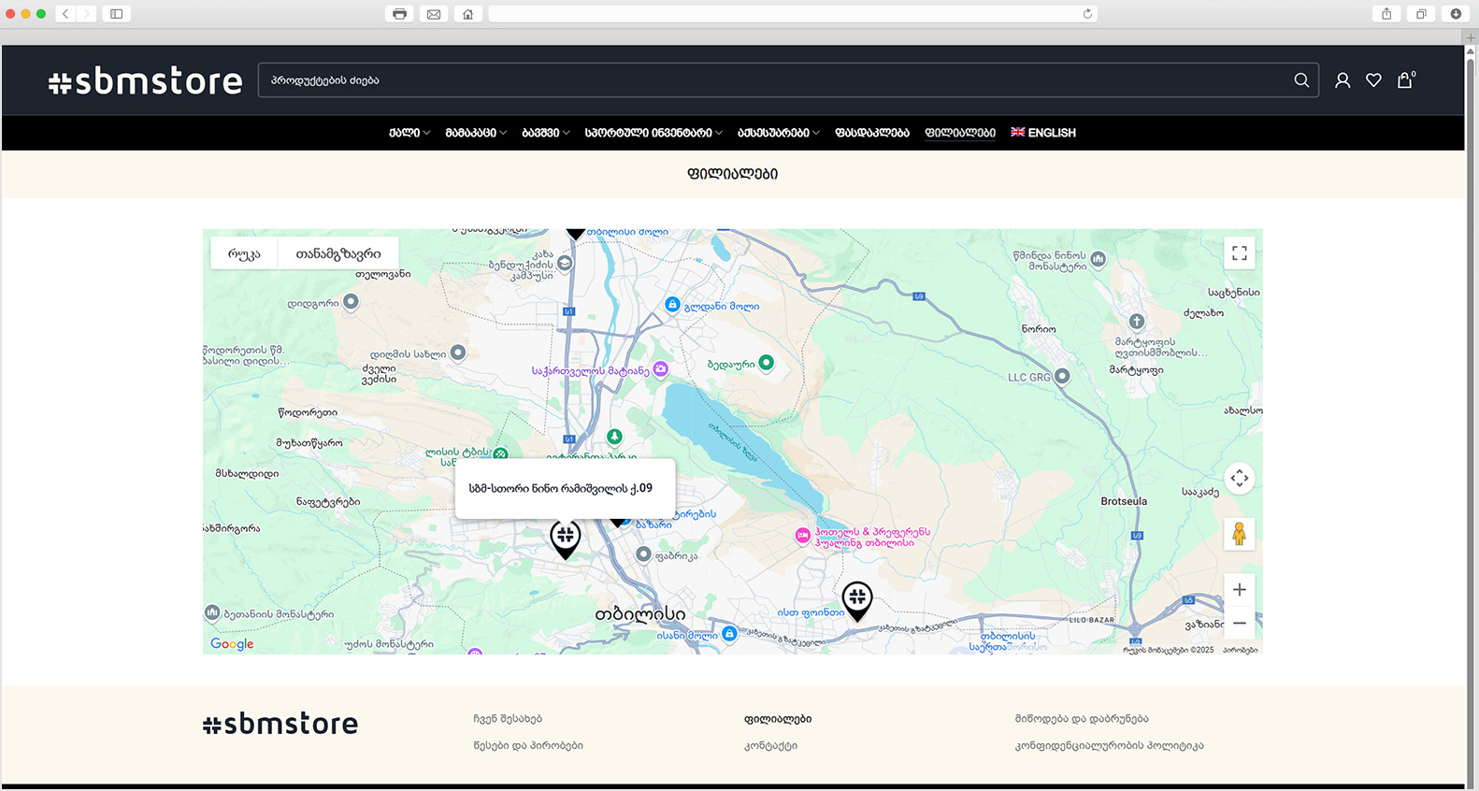
Task: Toggle fullscreen map view
Action: 1240,253
